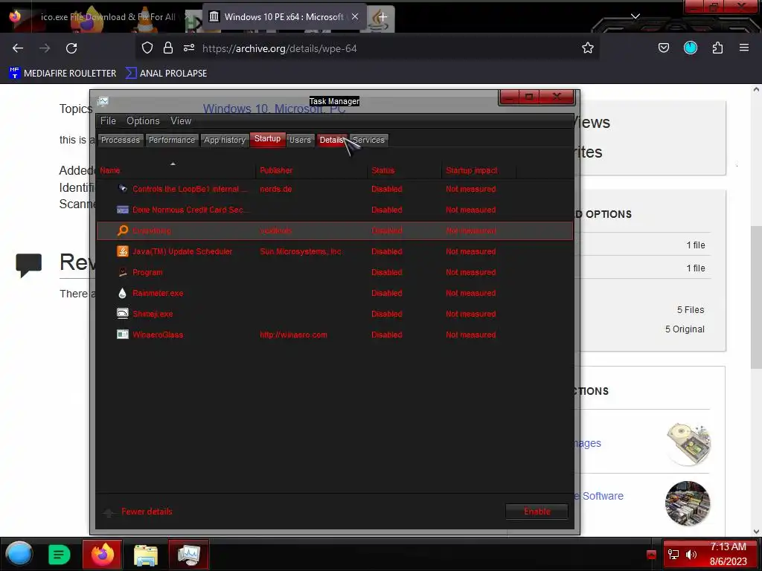Expand the list all tabs chevron

point(635,16)
